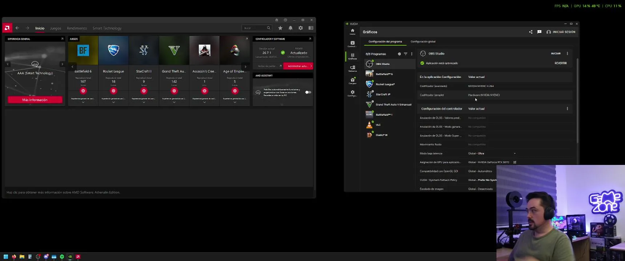625x261 pixels.
Task: Show next slide in Experiencia General banner
Action: click(x=62, y=64)
